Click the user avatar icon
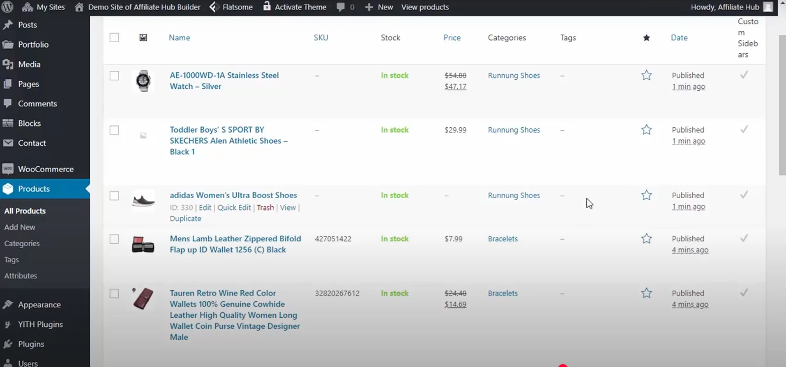The width and height of the screenshot is (786, 367). click(x=768, y=7)
